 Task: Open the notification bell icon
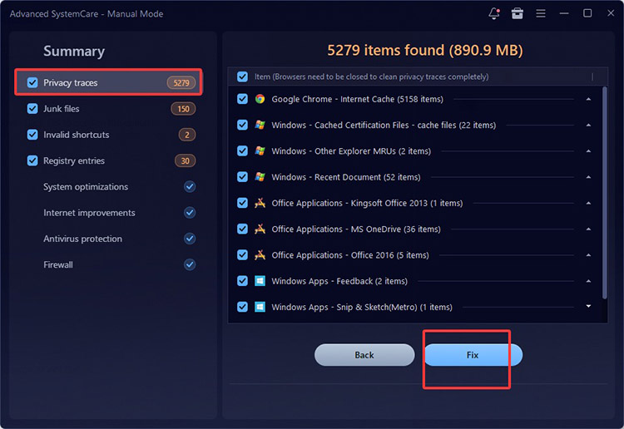tap(494, 13)
